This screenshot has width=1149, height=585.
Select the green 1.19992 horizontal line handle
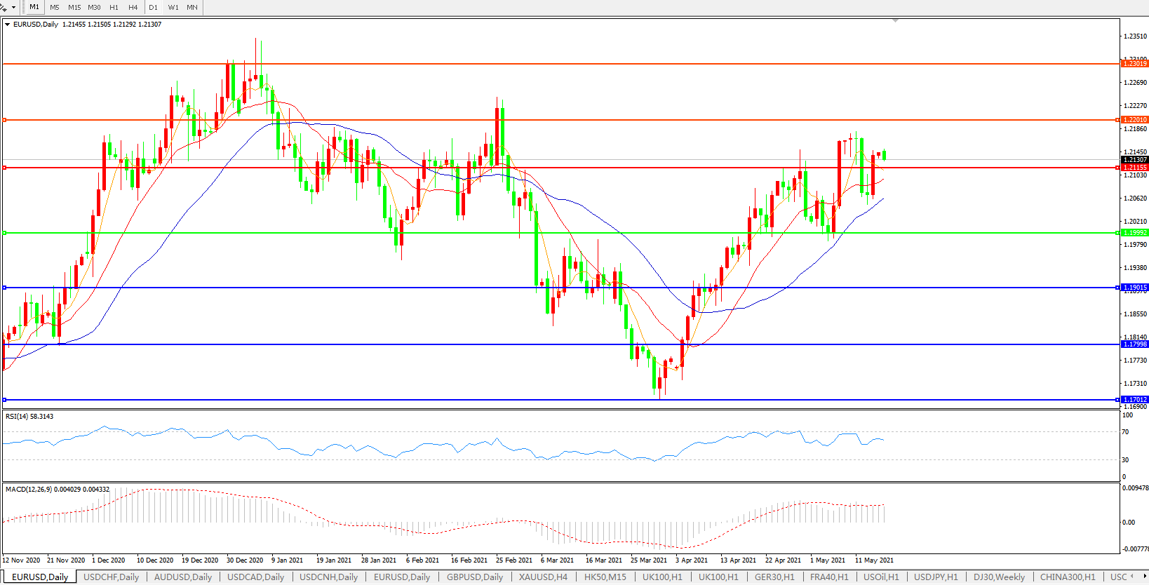point(4,233)
